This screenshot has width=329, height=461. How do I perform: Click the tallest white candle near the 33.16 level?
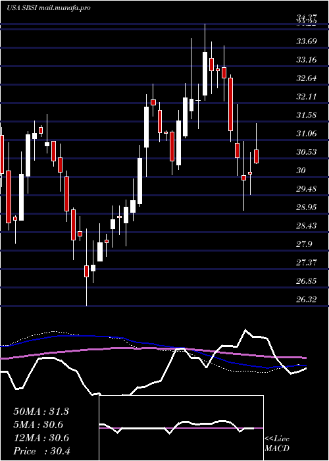205,74
